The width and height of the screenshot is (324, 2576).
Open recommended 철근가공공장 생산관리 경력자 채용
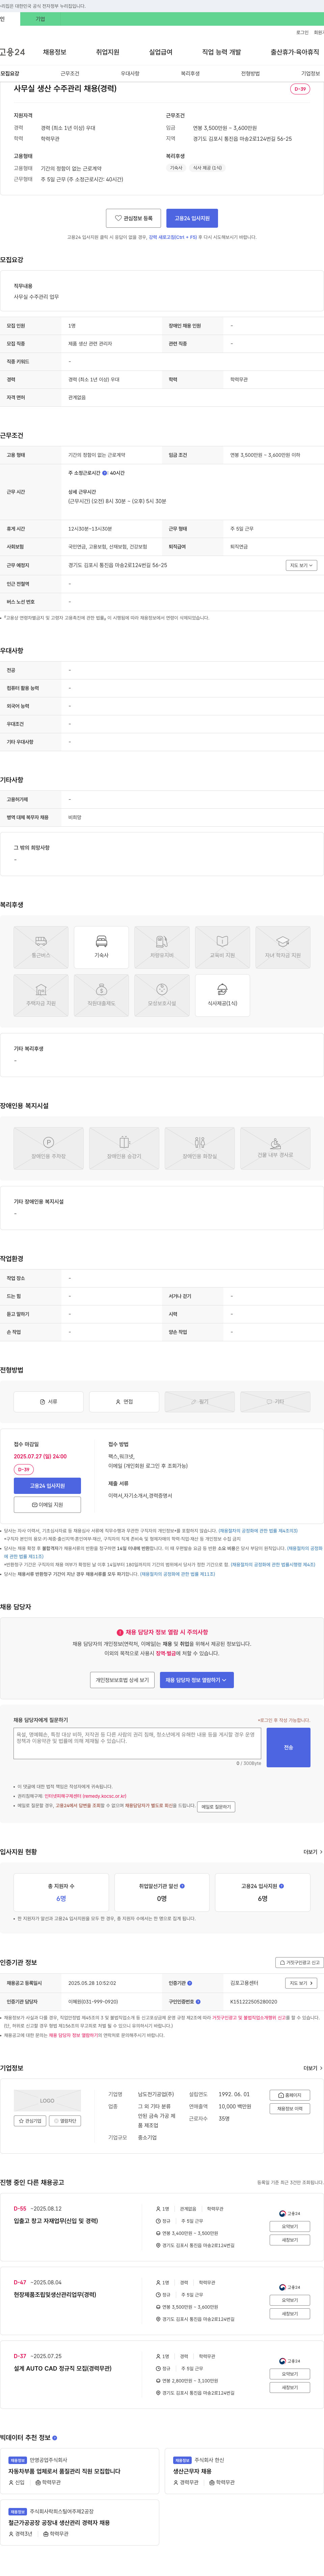[59, 2523]
